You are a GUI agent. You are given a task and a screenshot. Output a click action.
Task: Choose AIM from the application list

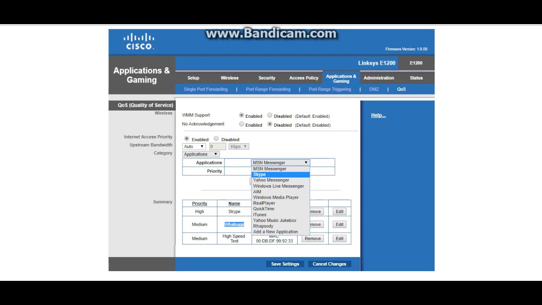click(x=281, y=191)
